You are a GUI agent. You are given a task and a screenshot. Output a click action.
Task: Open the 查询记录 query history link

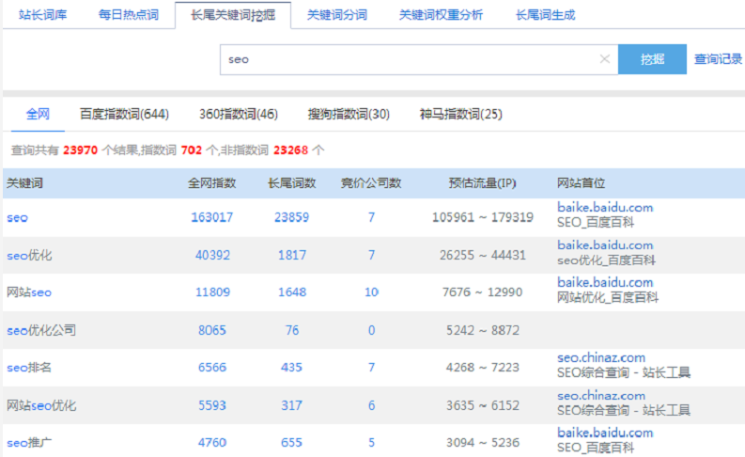[x=718, y=59]
